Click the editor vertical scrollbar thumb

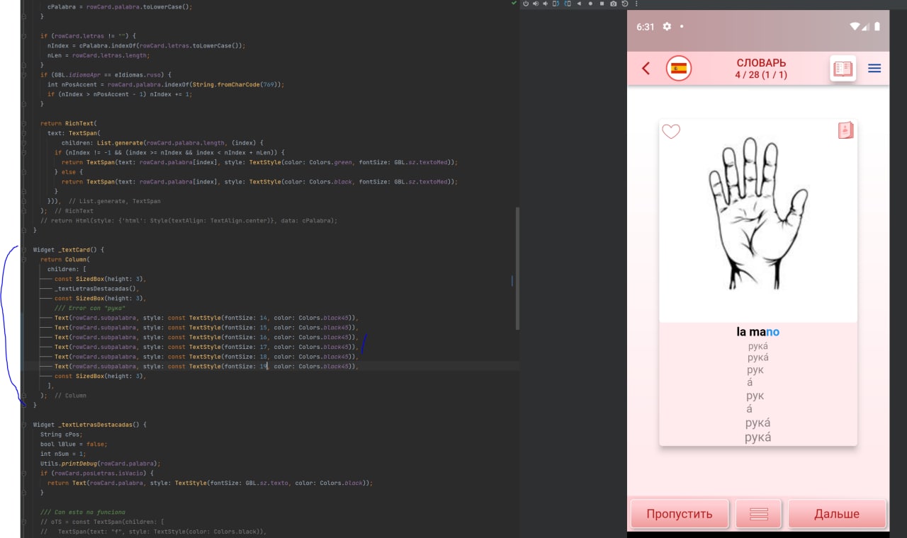point(517,268)
